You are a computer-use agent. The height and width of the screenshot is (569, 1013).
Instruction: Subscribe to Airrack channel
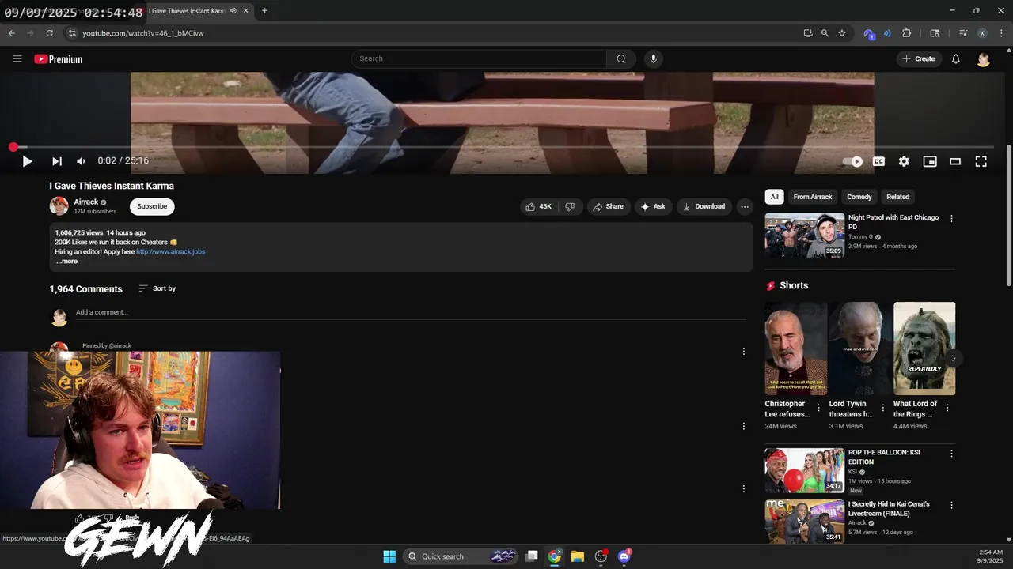(152, 206)
